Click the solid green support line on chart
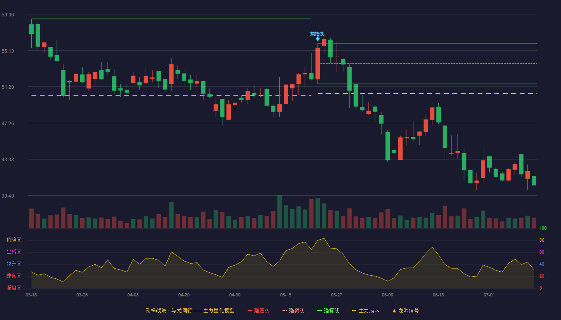The image size is (561, 320). (427, 84)
